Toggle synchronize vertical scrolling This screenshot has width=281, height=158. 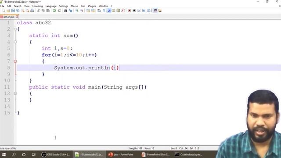[88, 11]
